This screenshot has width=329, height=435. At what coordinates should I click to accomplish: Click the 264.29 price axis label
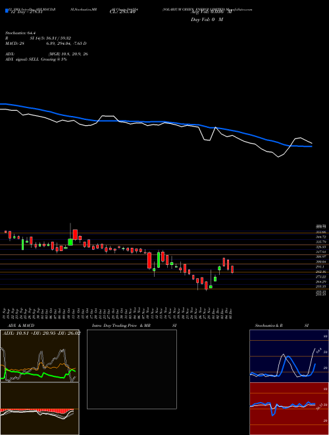[x=322, y=281]
